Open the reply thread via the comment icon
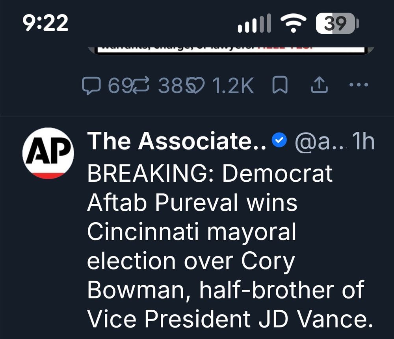The image size is (394, 339). tap(92, 85)
